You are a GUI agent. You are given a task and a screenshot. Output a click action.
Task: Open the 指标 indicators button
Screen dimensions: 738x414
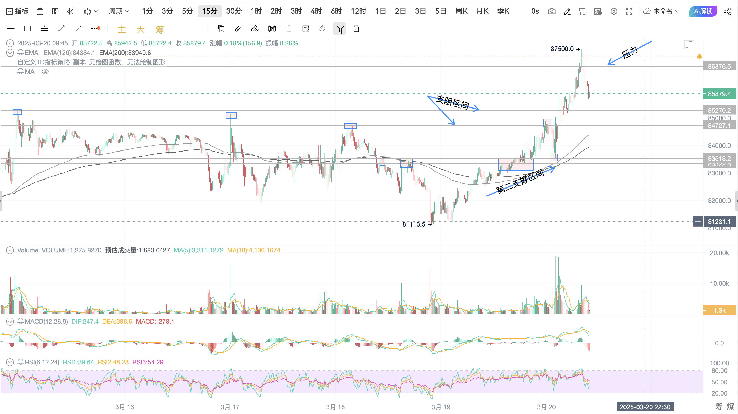tap(17, 11)
